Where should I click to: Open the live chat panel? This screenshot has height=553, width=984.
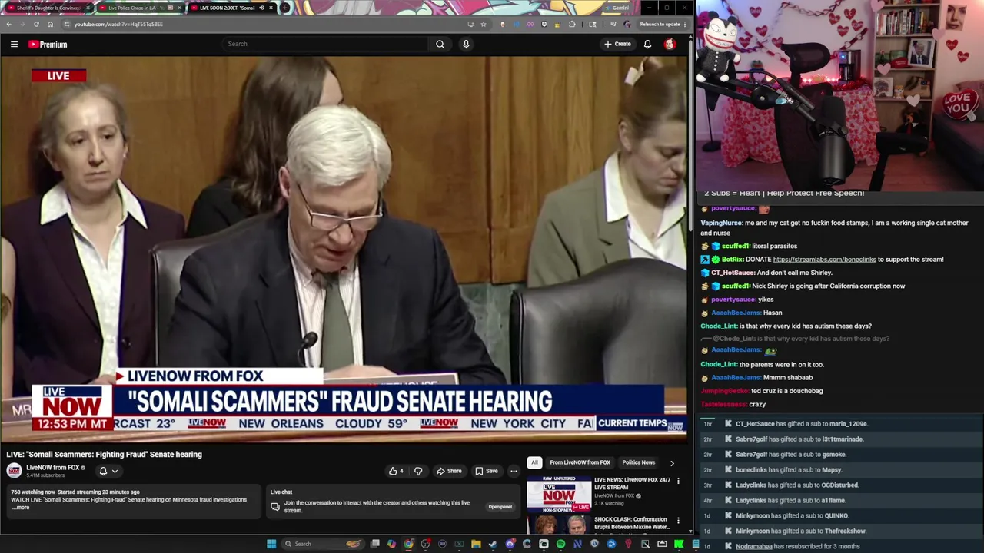tap(500, 507)
